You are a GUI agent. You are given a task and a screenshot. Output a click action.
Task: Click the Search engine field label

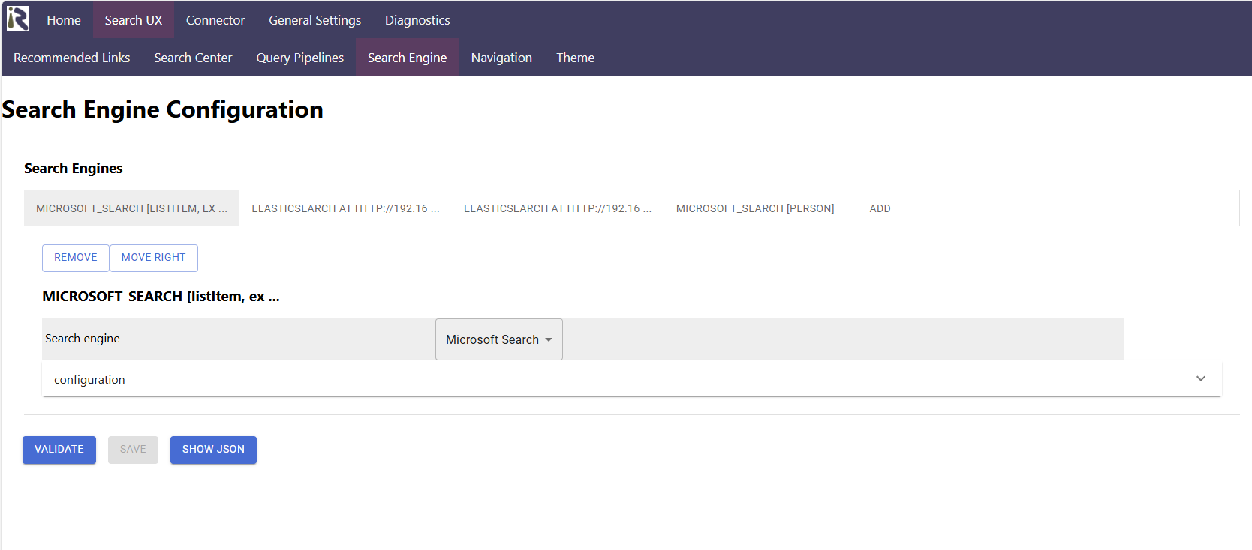tap(83, 339)
